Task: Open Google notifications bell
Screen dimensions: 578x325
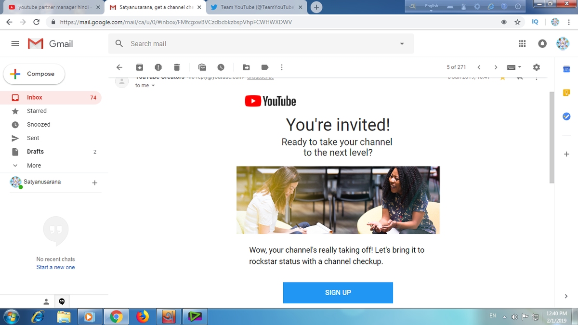Action: (x=542, y=44)
